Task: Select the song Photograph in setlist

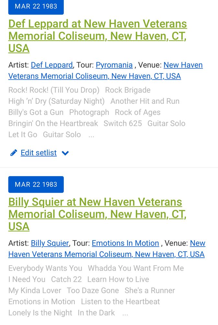Action: pyautogui.click(x=89, y=112)
